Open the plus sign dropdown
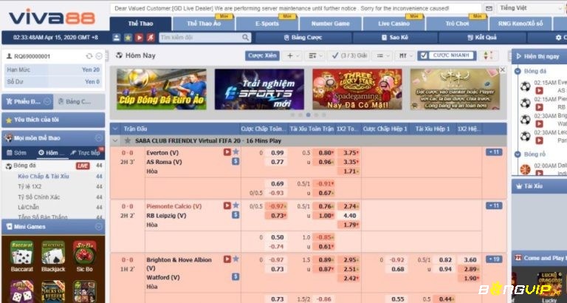The image size is (567, 303). pos(292,55)
